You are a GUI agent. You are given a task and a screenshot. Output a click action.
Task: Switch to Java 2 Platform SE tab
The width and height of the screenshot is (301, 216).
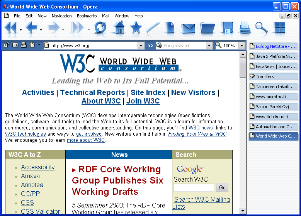[x=273, y=56]
